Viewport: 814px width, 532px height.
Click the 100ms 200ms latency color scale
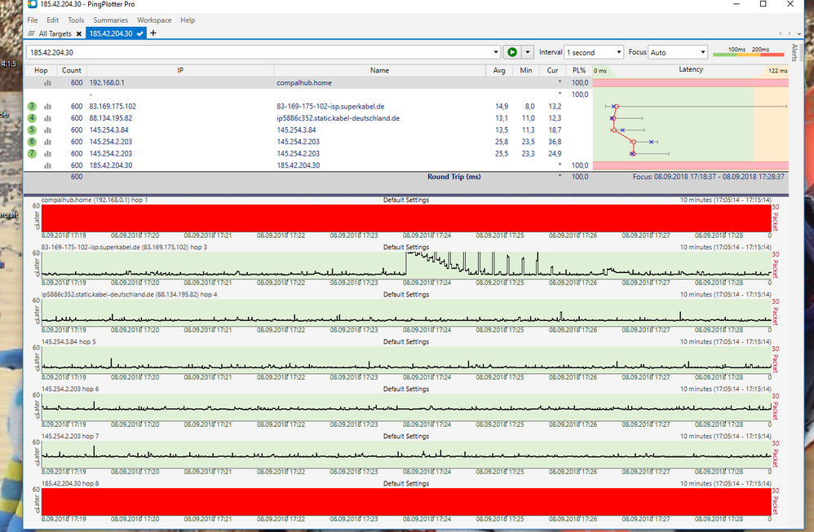tap(748, 54)
